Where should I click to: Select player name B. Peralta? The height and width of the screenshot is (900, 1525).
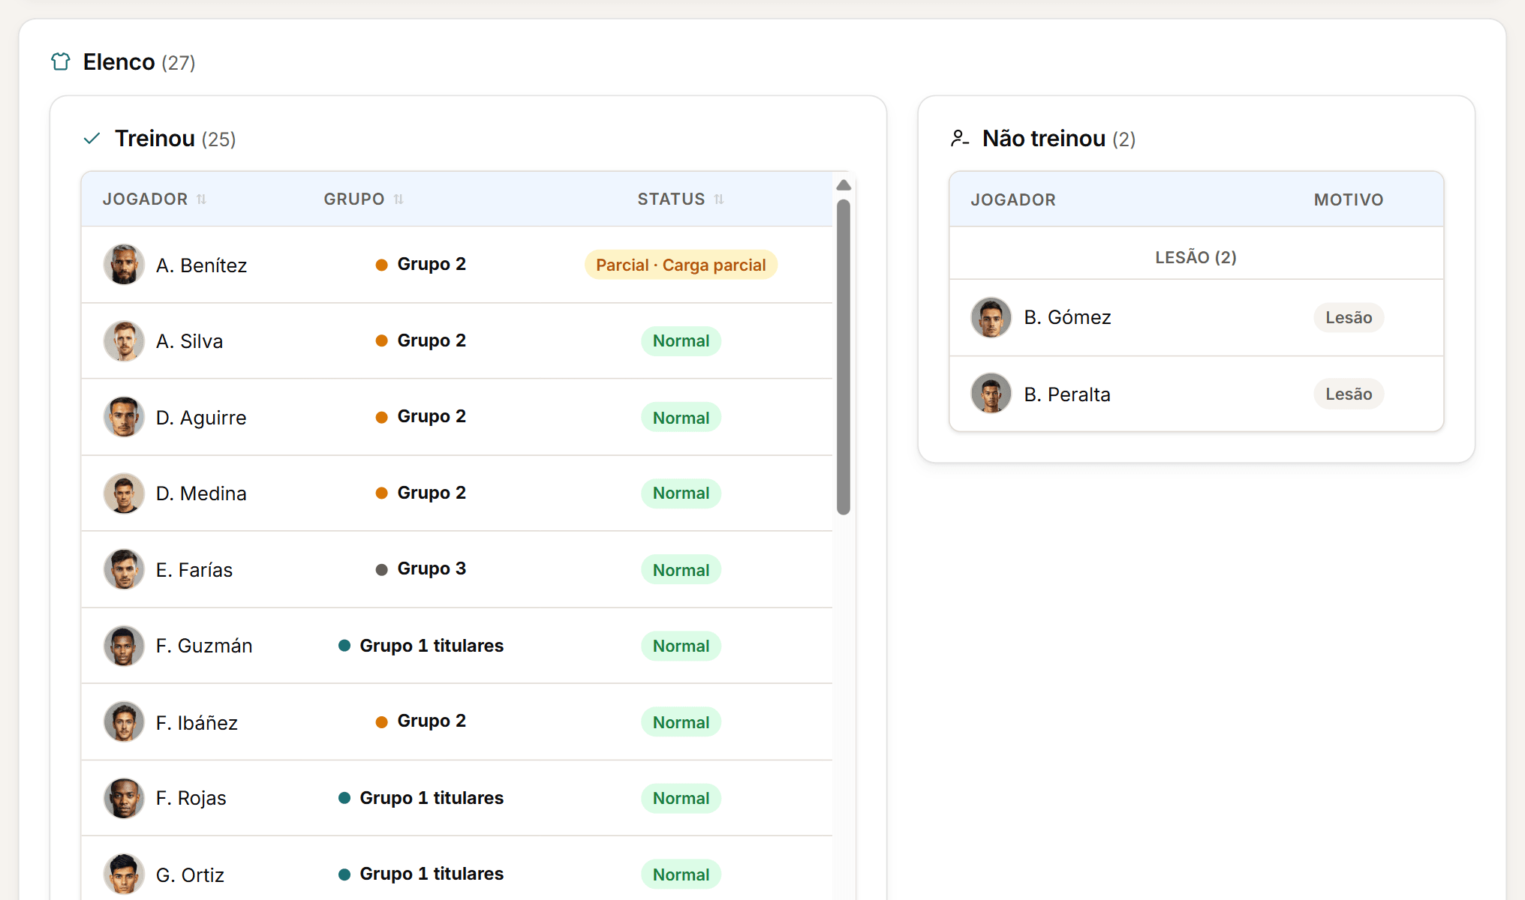(x=1067, y=394)
